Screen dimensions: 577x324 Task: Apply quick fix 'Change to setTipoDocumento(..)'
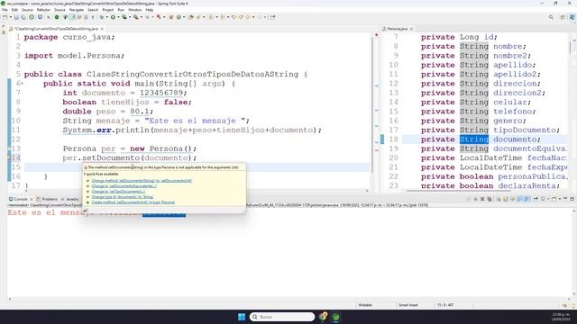[x=118, y=192]
